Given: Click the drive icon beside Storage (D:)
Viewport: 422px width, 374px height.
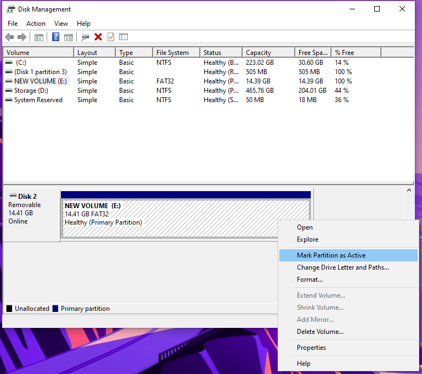Looking at the screenshot, I should [x=9, y=91].
